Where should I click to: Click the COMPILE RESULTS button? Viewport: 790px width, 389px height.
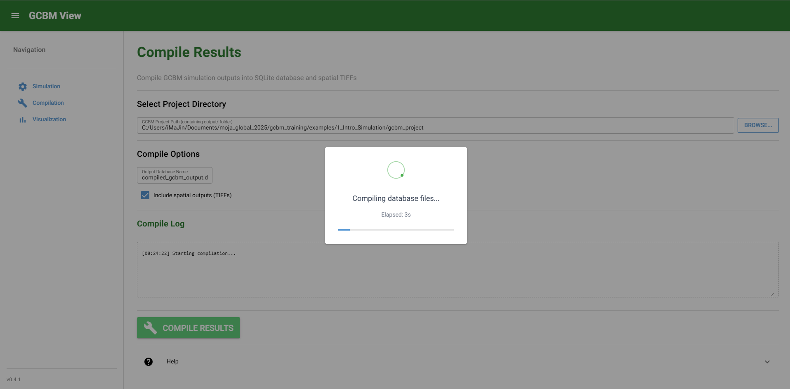point(189,328)
